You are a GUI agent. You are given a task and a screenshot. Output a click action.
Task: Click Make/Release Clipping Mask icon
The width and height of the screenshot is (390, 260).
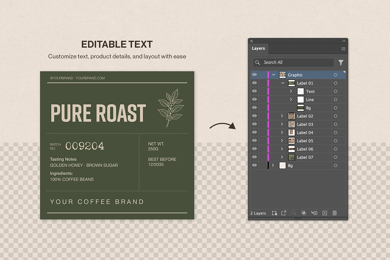[304, 213]
